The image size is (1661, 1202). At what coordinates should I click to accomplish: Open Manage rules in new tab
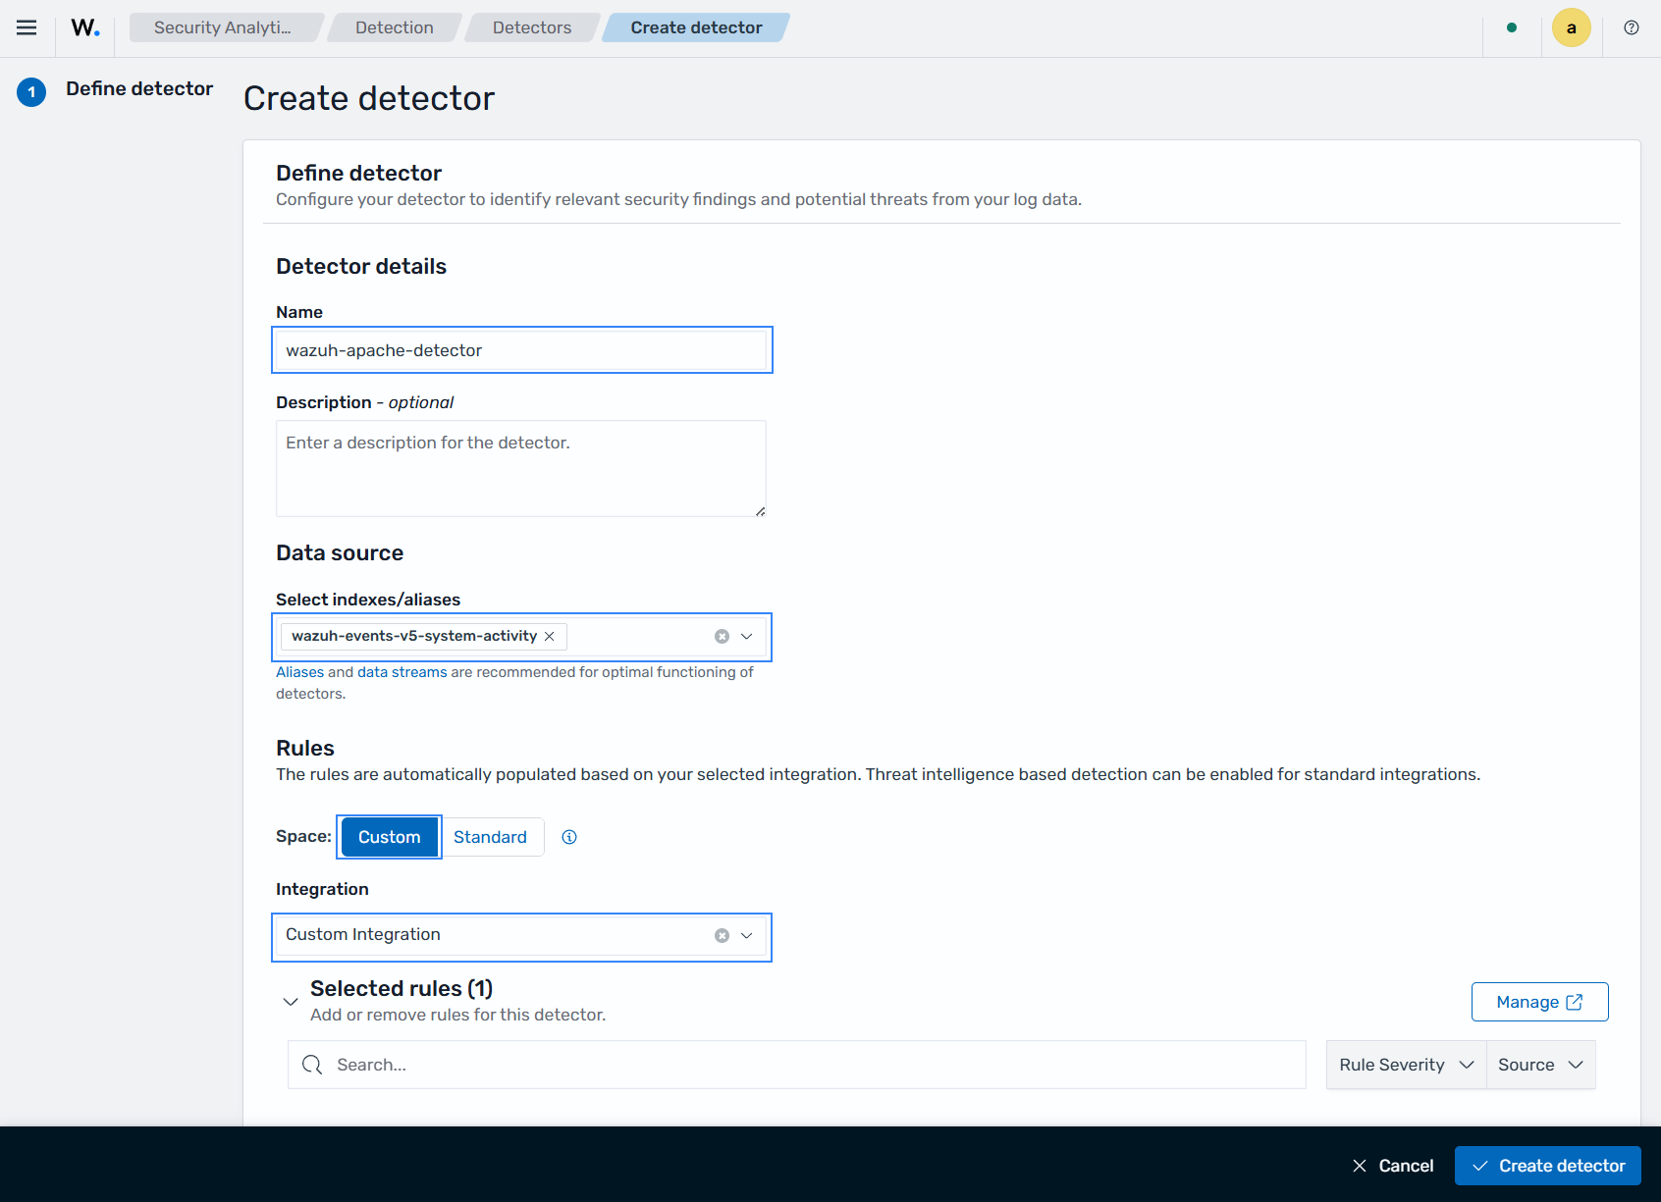click(x=1539, y=1002)
